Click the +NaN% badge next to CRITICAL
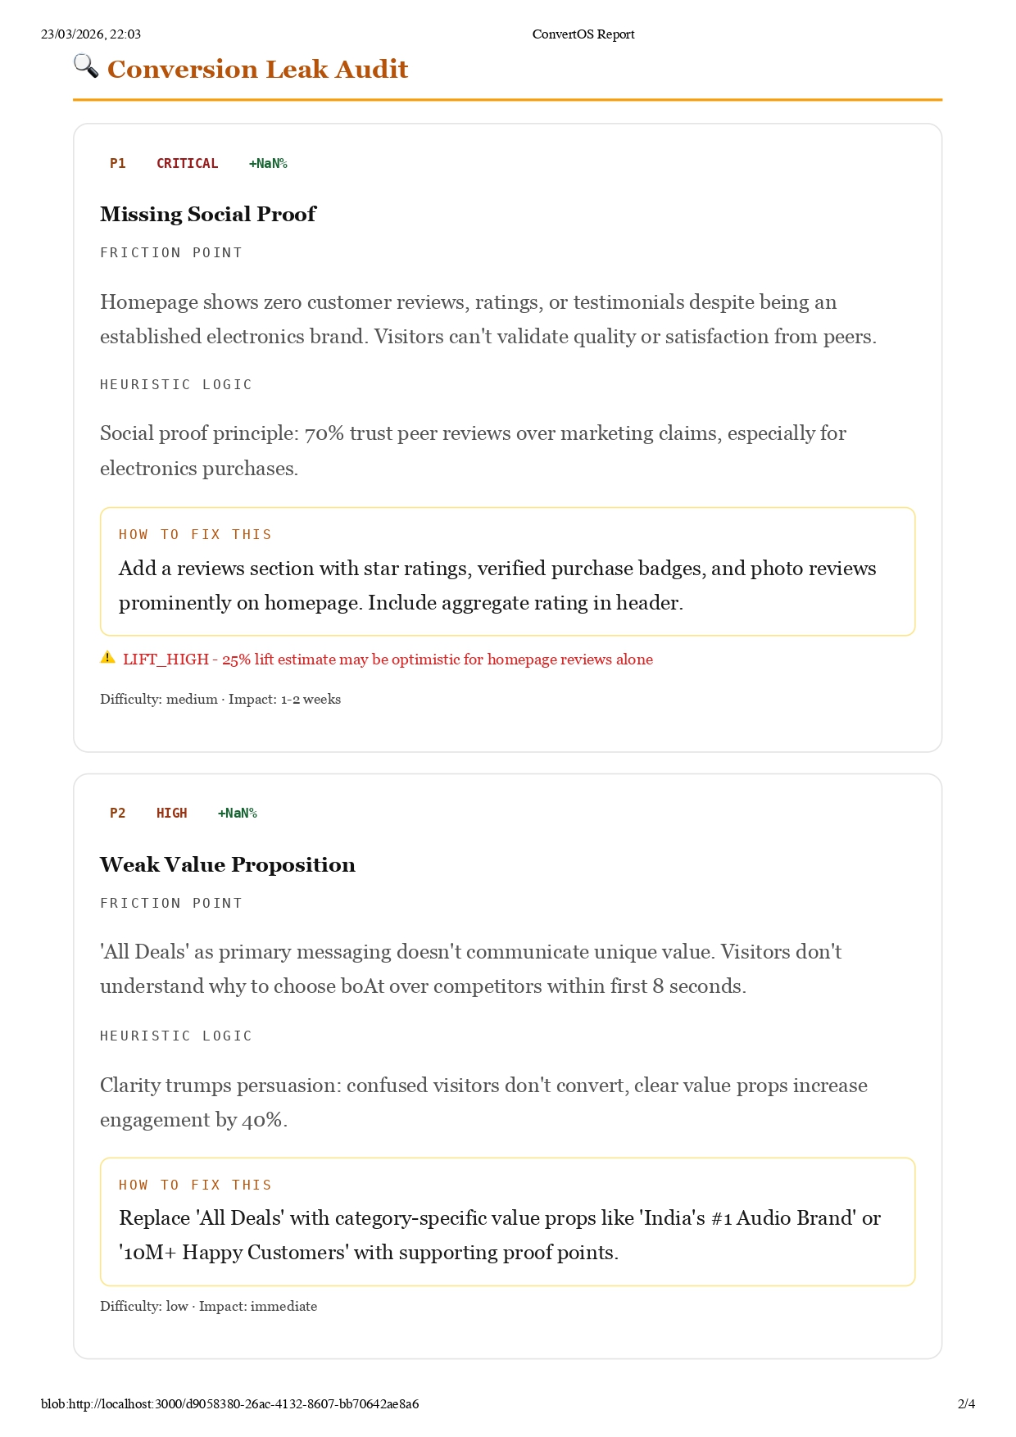The width and height of the screenshot is (1016, 1437). (x=268, y=164)
